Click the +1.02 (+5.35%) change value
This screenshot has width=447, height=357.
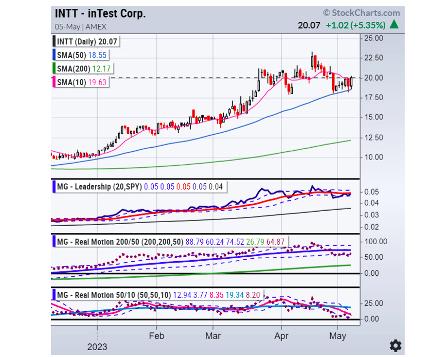(356, 25)
